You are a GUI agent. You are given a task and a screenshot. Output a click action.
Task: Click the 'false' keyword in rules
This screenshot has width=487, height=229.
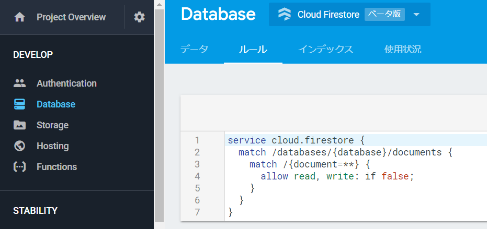(395, 176)
